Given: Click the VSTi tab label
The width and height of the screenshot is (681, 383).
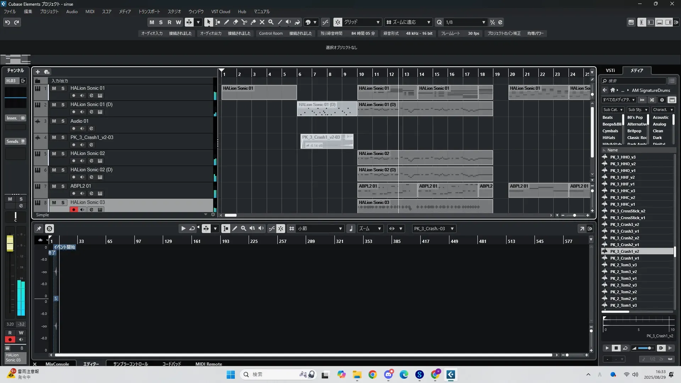Looking at the screenshot, I should 610,70.
